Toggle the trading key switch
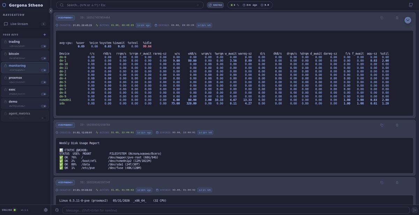 (44, 46)
